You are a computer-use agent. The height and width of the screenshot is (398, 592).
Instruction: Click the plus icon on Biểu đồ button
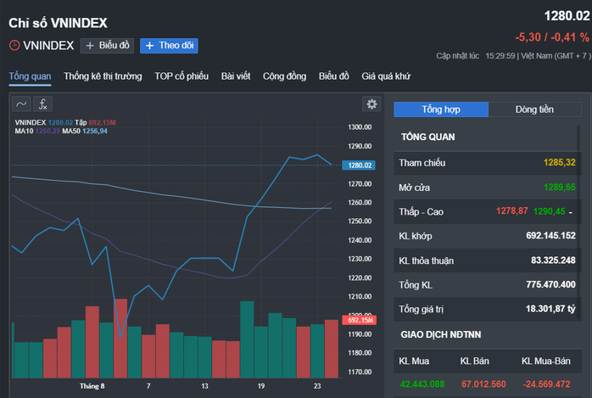pyautogui.click(x=90, y=46)
